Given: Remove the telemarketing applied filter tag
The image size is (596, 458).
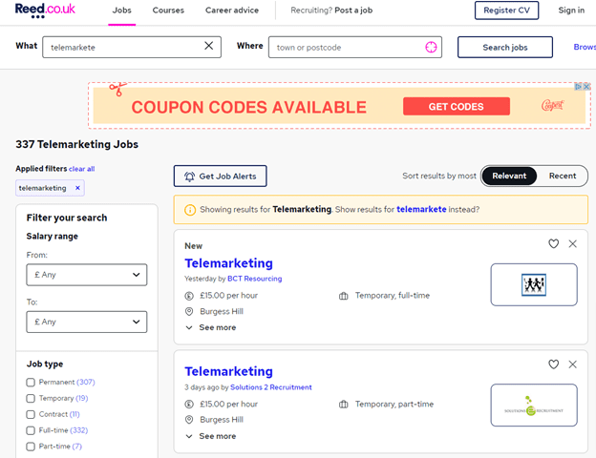Looking at the screenshot, I should pyautogui.click(x=78, y=188).
